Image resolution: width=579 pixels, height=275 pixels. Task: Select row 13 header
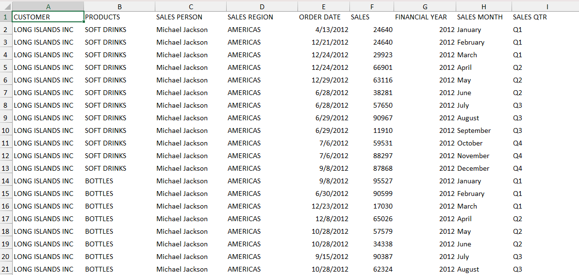pos(6,168)
